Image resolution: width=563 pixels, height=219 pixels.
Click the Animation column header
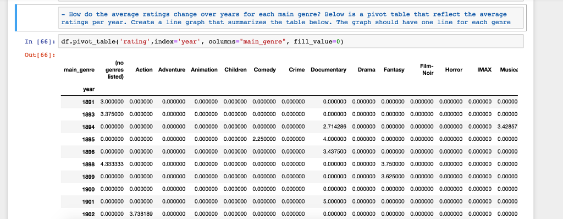coord(204,70)
